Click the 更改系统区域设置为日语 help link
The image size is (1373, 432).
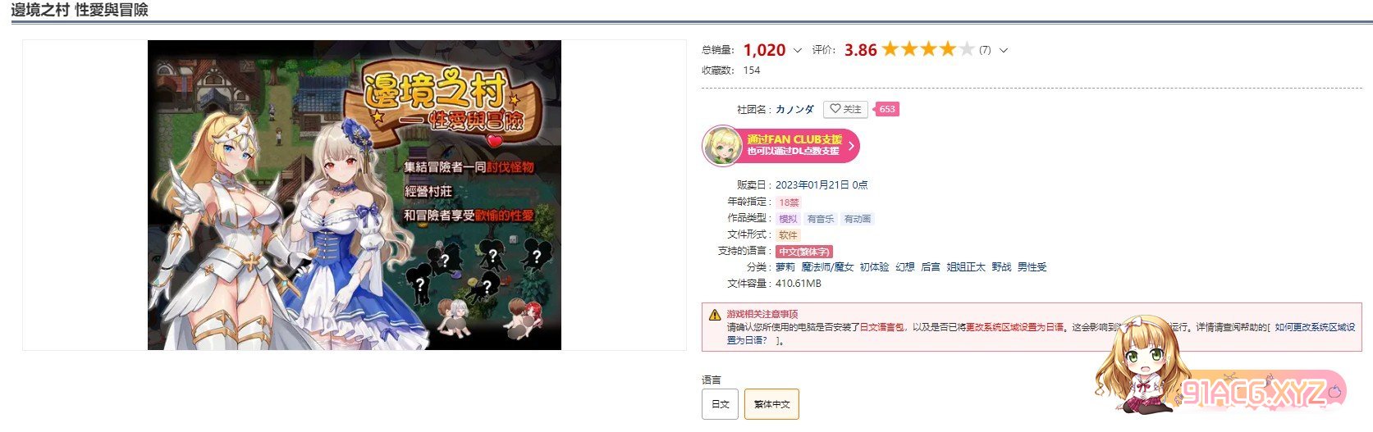[1014, 327]
